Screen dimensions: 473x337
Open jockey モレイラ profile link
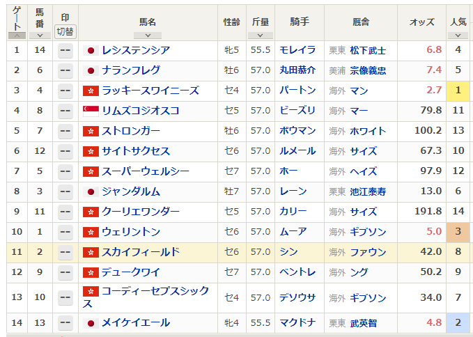(297, 50)
